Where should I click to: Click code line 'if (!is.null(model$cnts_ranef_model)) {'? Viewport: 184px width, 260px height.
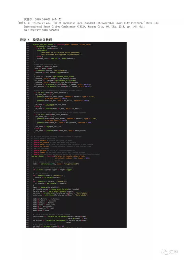(52, 115)
